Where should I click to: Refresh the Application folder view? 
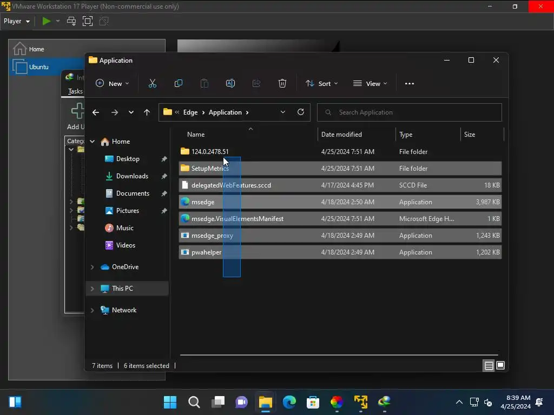tap(301, 112)
